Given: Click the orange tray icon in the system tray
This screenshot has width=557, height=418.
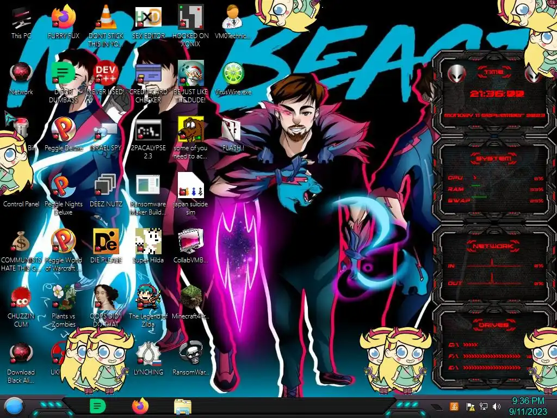Looking at the screenshot, I should tap(454, 406).
